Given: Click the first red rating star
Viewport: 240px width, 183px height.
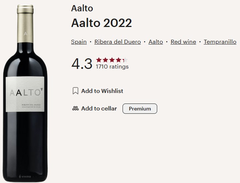Looking at the screenshot, I should [x=99, y=60].
